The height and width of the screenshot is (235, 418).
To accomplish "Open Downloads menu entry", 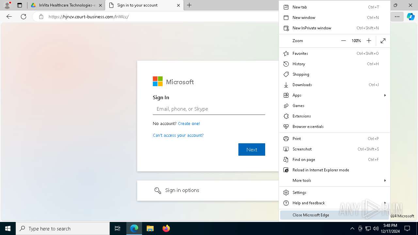I will pyautogui.click(x=335, y=85).
